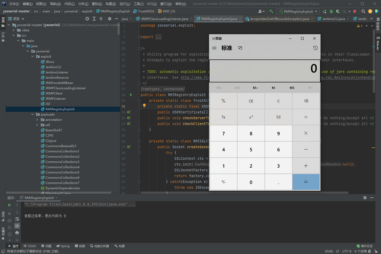This screenshot has height=254, width=381.
Task: Open the profiler run options dropdown arrow
Action: pyautogui.click(x=349, y=11)
